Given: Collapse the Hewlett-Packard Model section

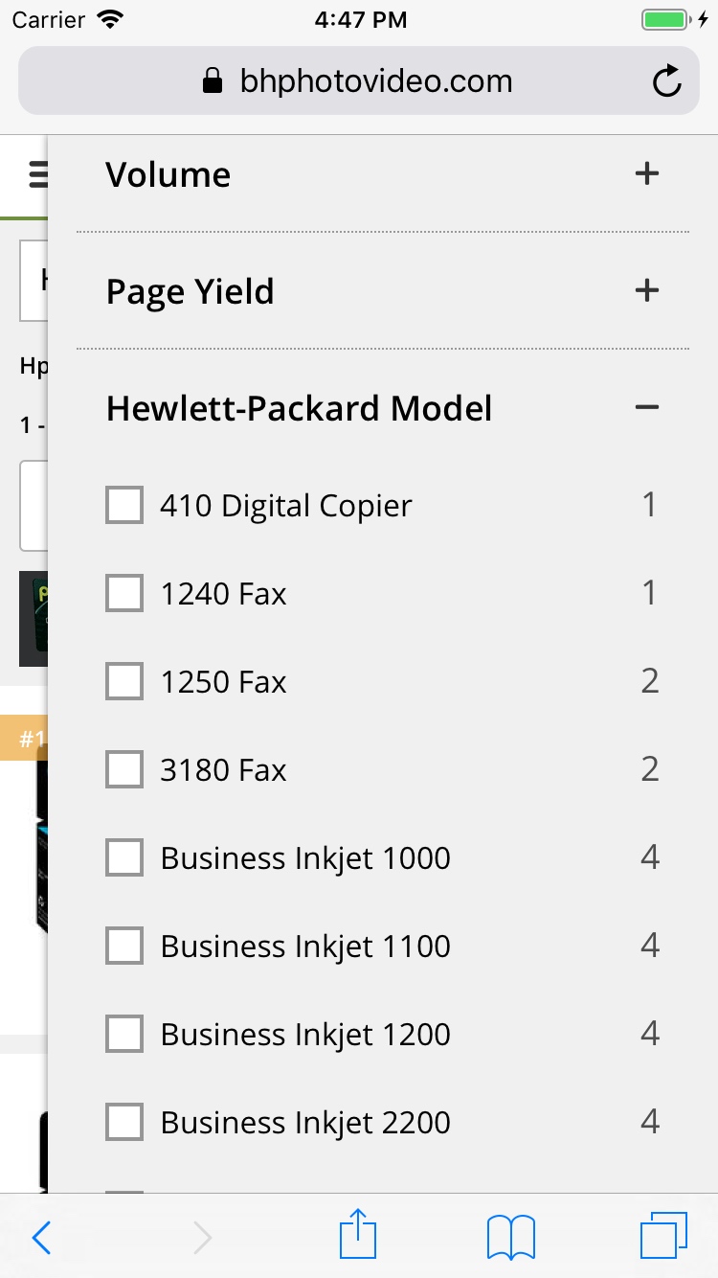Looking at the screenshot, I should pos(647,408).
